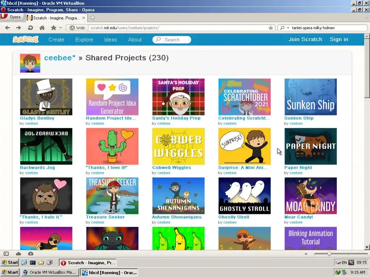Click the Surprise: A Mini Ani... title link
Screen dimensions: 370x277
pos(243,168)
